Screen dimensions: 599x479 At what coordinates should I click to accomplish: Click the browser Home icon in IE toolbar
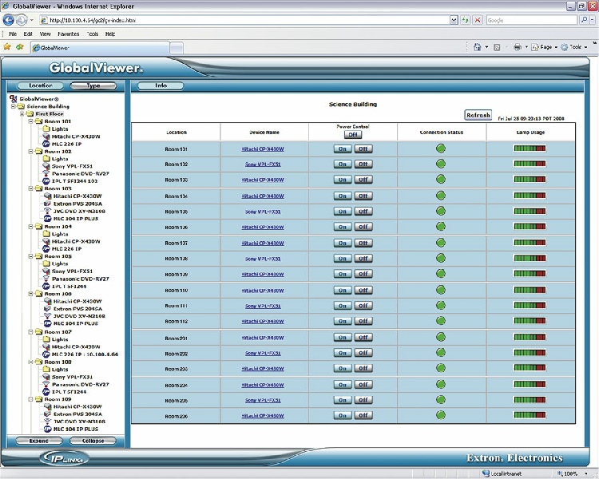pos(477,47)
